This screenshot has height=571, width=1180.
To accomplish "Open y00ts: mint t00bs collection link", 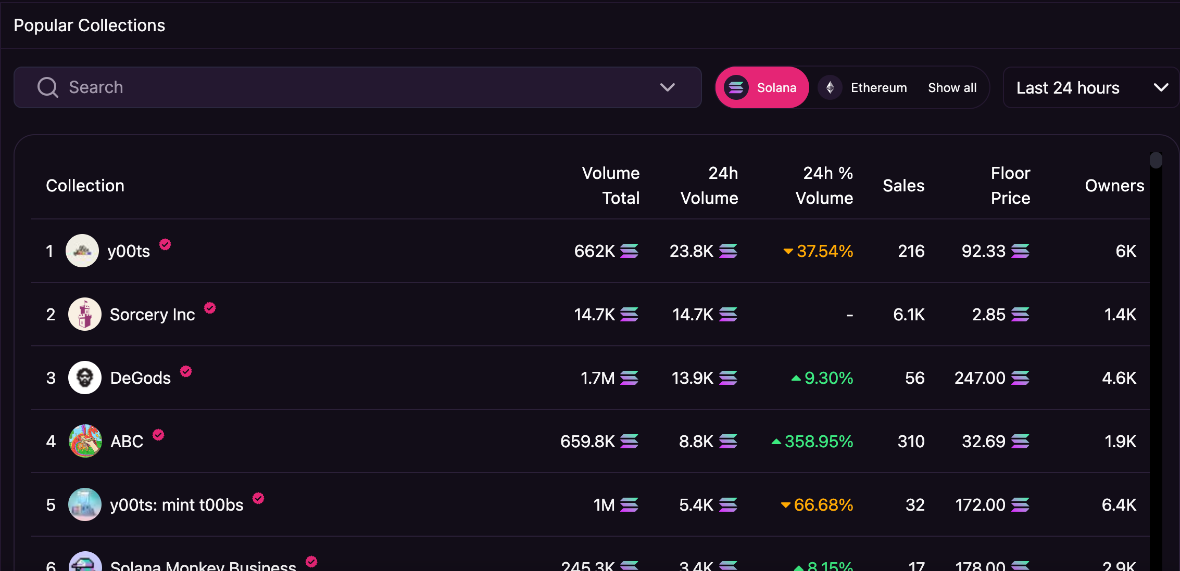I will (177, 505).
